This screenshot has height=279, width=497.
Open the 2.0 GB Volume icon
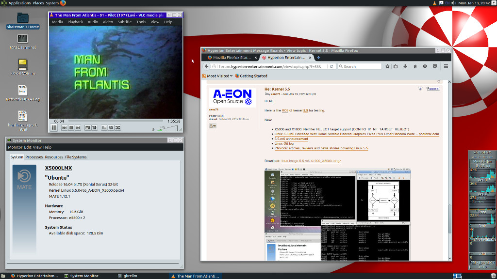pyautogui.click(x=22, y=67)
